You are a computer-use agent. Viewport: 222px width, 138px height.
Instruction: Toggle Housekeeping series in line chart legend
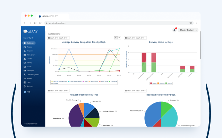coord(62,81)
